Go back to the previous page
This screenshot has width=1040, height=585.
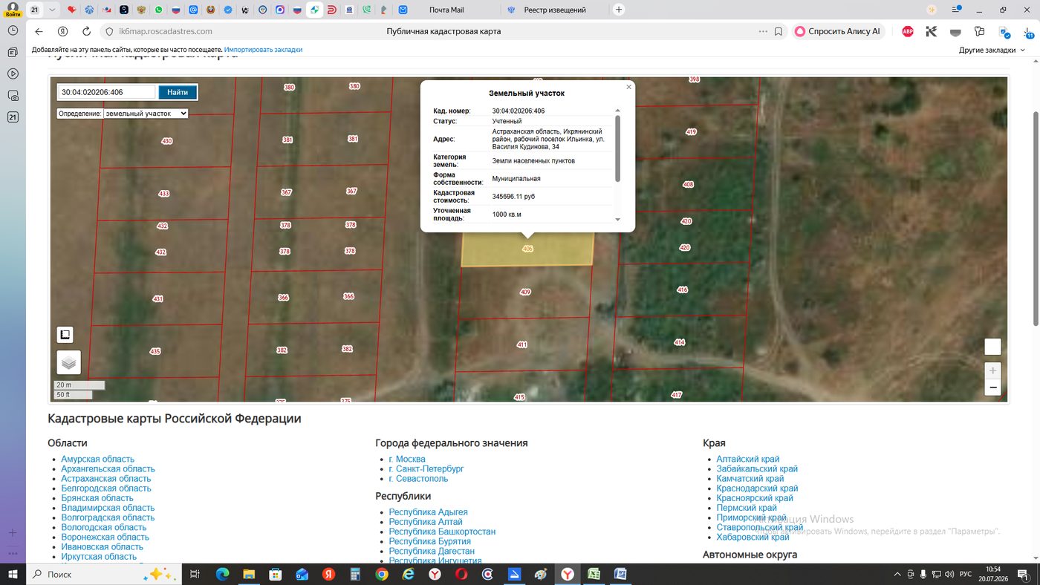pyautogui.click(x=39, y=32)
